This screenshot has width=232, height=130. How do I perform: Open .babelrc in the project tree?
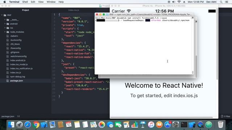(14, 36)
